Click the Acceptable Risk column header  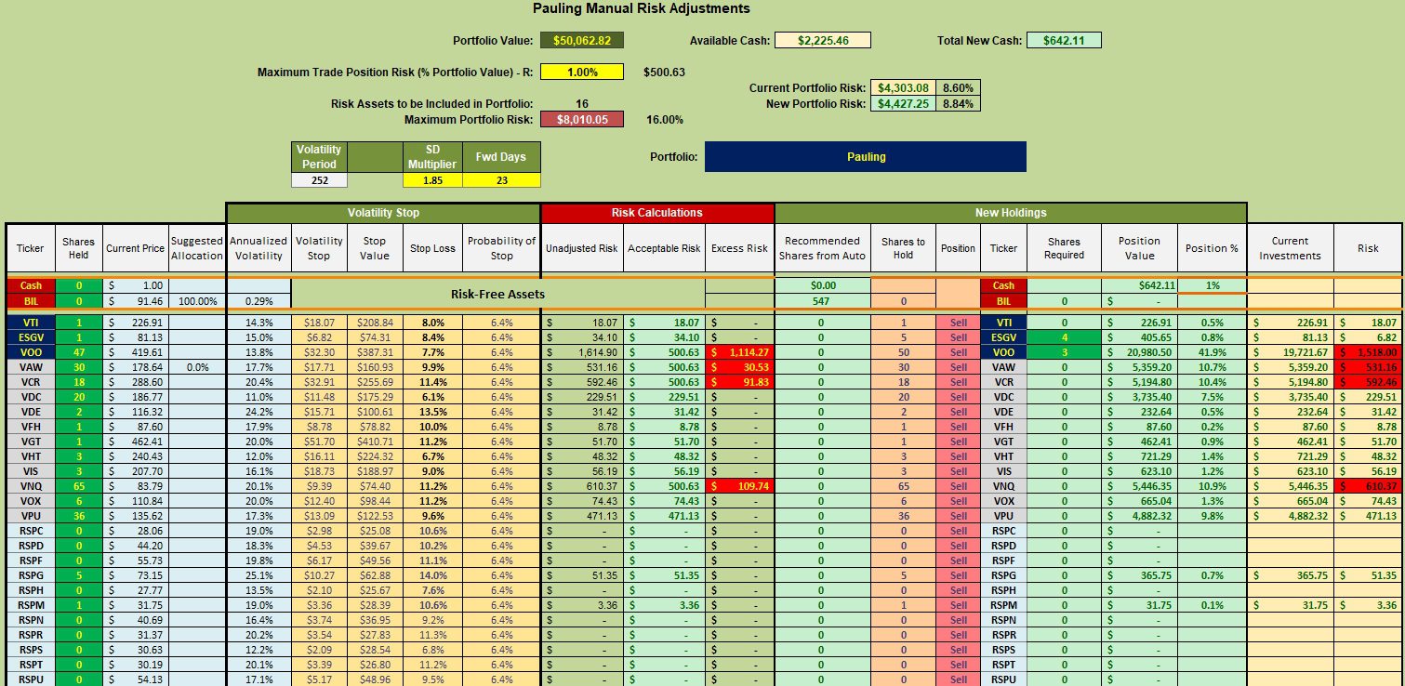(664, 248)
